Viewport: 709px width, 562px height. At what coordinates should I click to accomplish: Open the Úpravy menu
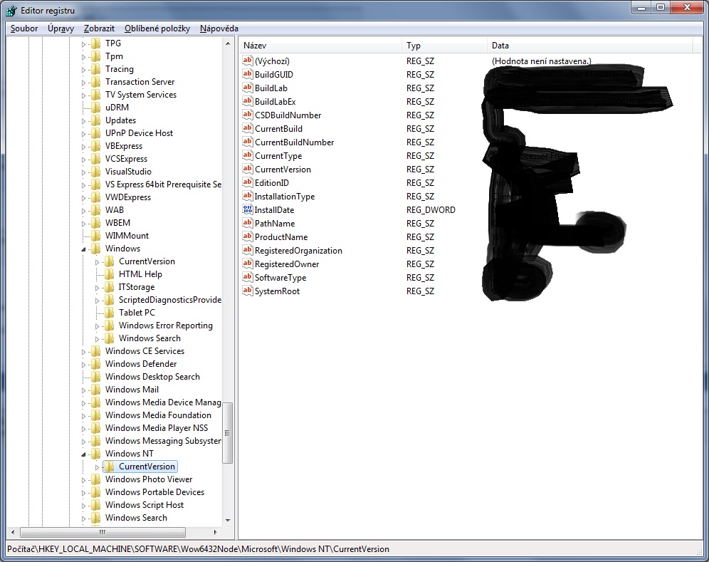61,28
